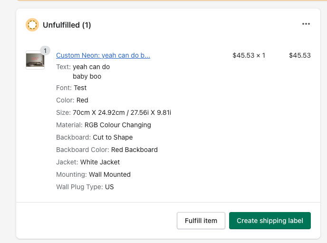Click the Backboard Color: Red Backboard line
327x243 pixels.
(106, 150)
